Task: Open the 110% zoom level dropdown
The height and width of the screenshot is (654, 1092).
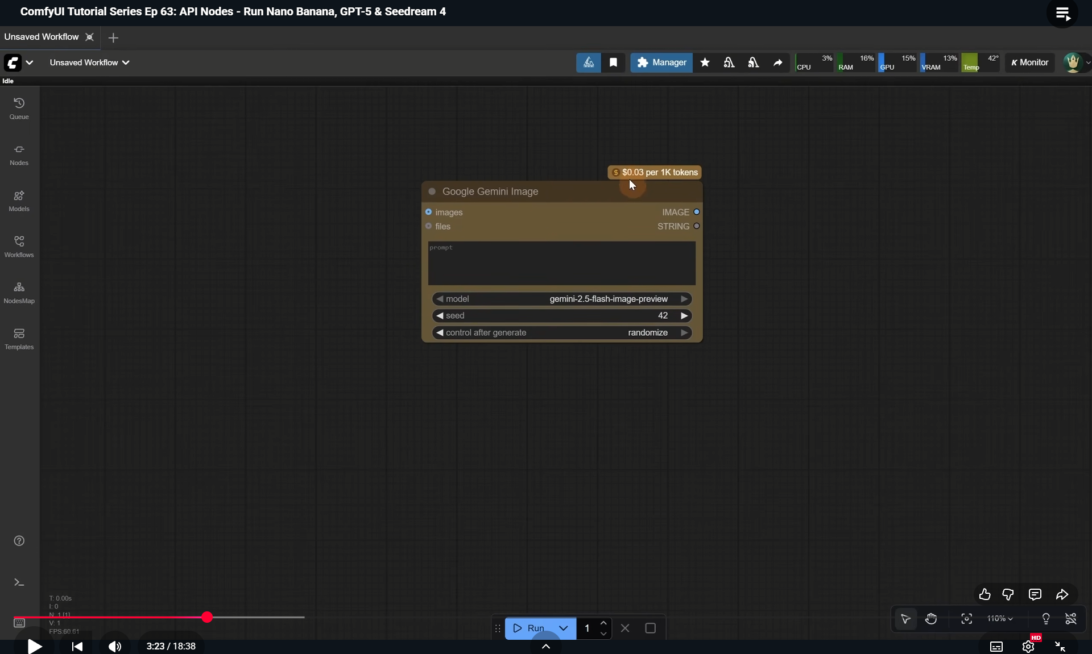Action: [x=1000, y=619]
